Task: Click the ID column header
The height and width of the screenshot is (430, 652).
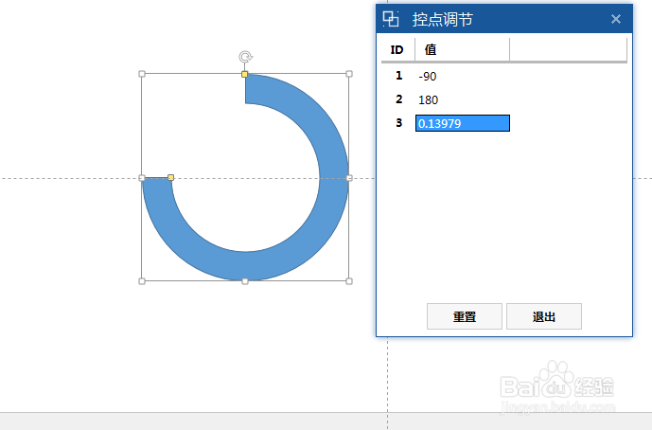Action: (x=397, y=49)
